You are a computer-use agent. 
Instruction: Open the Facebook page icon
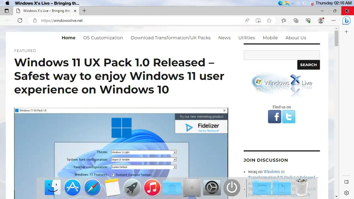tap(275, 117)
